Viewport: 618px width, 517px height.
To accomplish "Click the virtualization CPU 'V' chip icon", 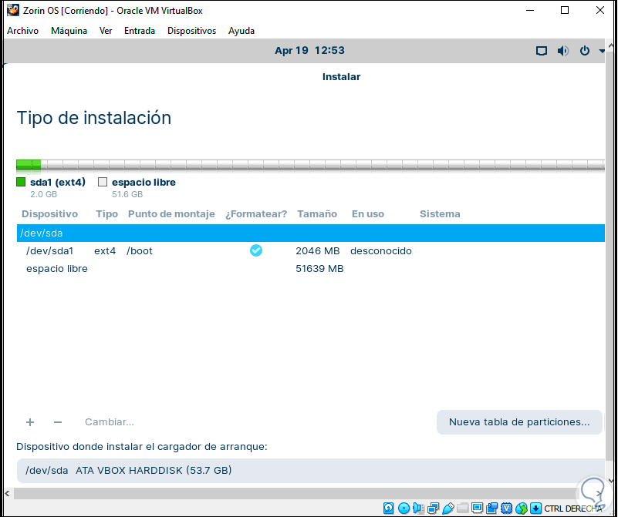I will click(x=506, y=508).
